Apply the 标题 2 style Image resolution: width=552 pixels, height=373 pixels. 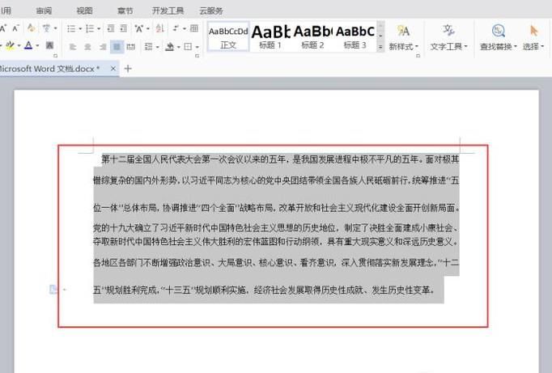[312, 36]
